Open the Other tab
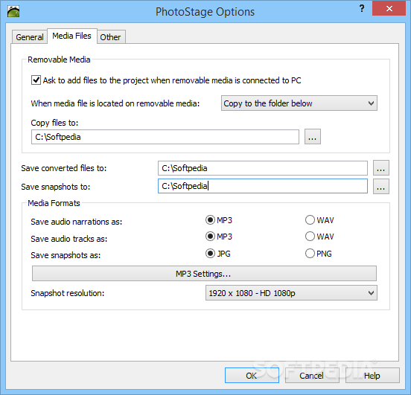This screenshot has height=395, width=411. tap(110, 37)
